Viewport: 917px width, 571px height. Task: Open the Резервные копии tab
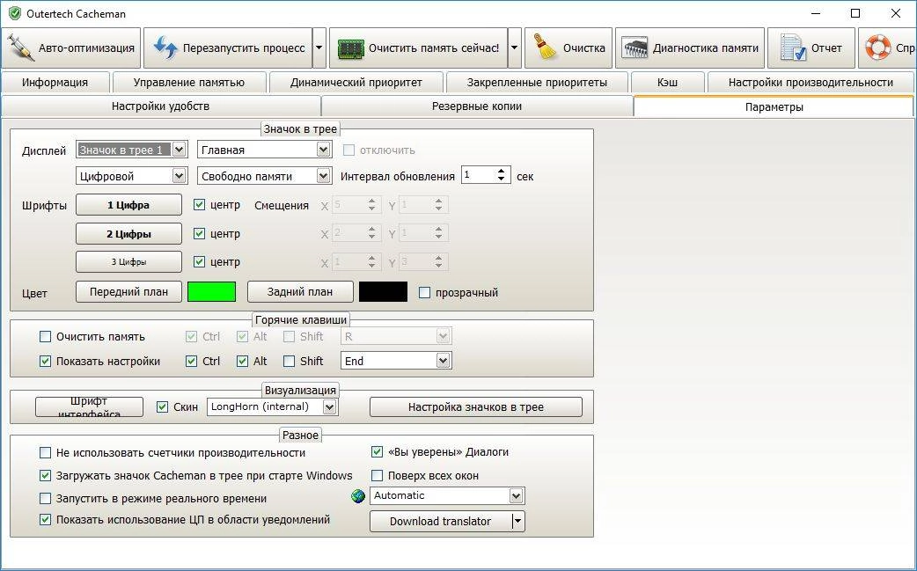(x=477, y=106)
